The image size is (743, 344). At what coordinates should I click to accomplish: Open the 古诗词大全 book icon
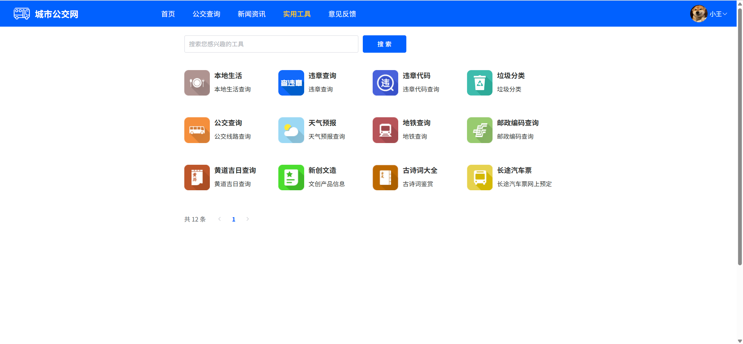click(x=385, y=177)
